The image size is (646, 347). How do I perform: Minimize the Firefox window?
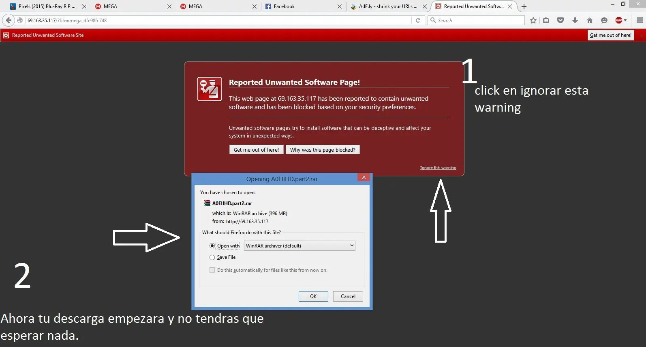(613, 4)
